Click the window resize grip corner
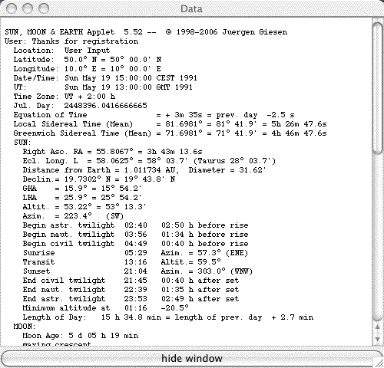This screenshot has height=368, width=384. point(378,363)
